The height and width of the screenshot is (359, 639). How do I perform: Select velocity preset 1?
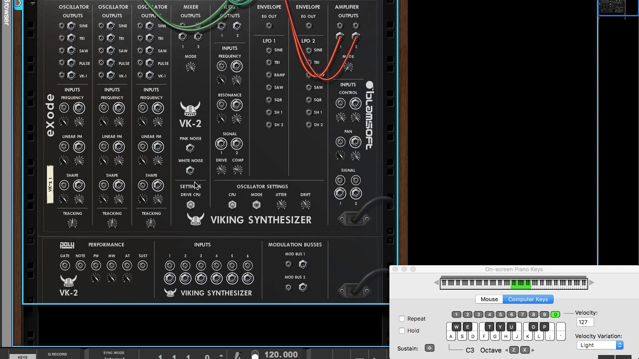pyautogui.click(x=456, y=315)
